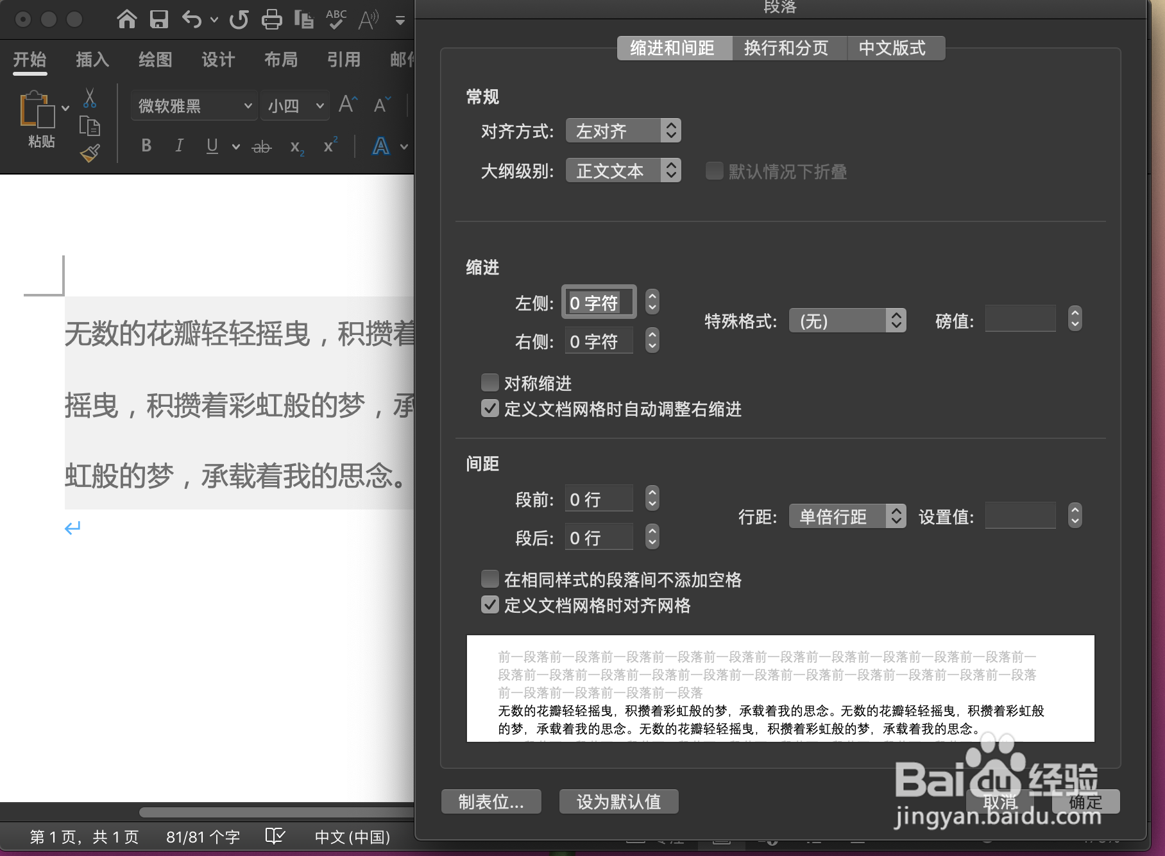Apply superscript formatting
The height and width of the screenshot is (856, 1165).
pos(328,146)
